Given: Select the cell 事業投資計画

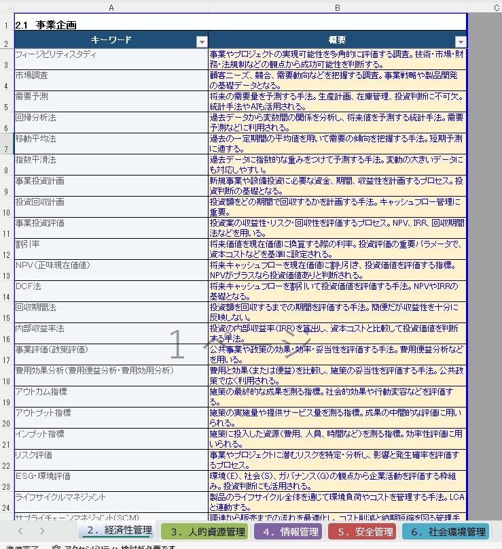Looking at the screenshot, I should coord(111,186).
